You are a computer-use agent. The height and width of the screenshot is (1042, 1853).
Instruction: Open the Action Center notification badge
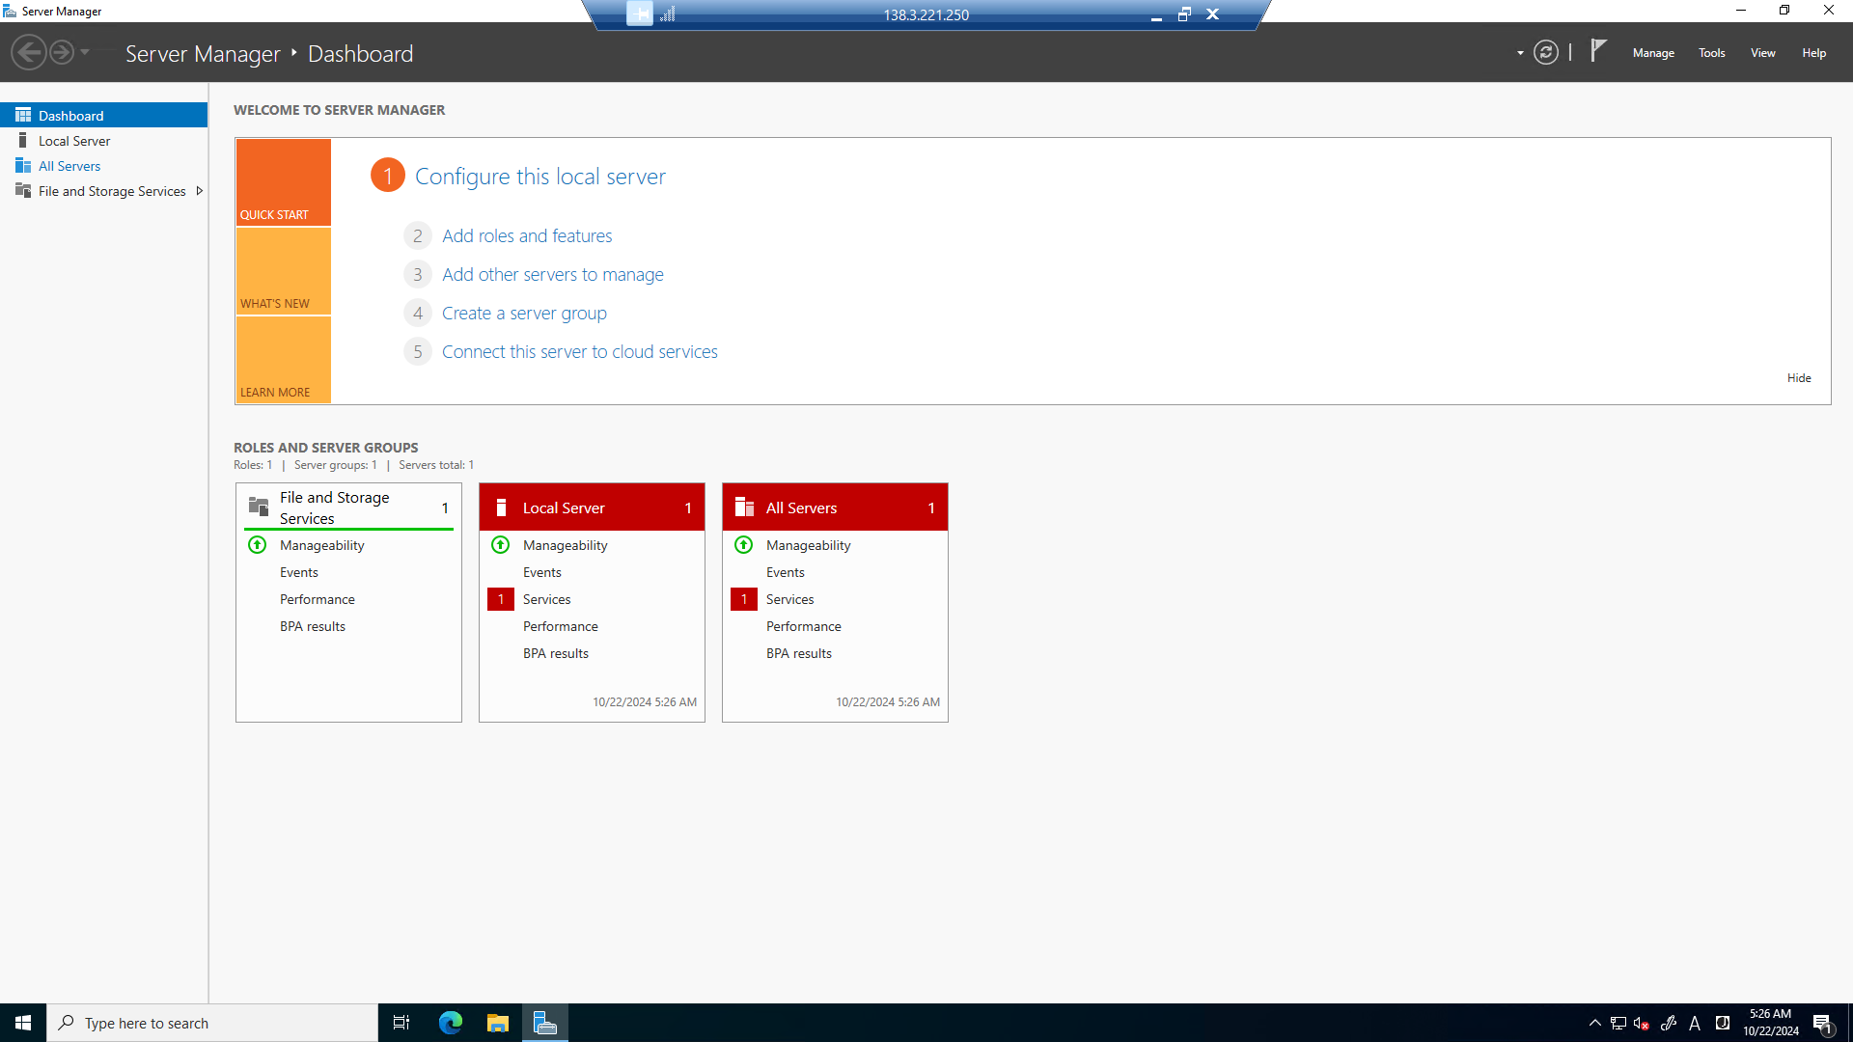pyautogui.click(x=1823, y=1023)
